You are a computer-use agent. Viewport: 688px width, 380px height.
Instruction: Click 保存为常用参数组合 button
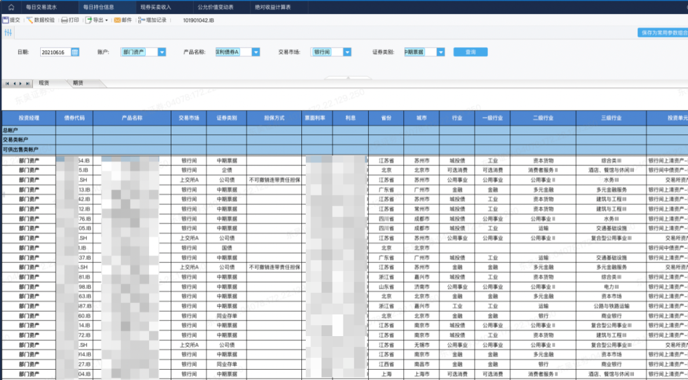pos(663,33)
